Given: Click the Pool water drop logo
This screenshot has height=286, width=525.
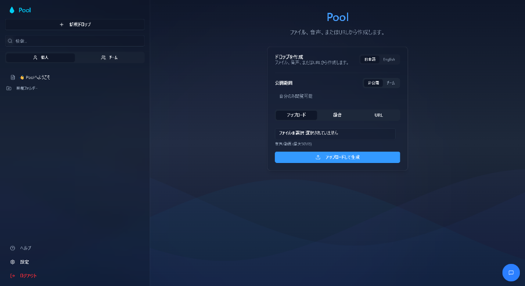Looking at the screenshot, I should click(x=12, y=10).
